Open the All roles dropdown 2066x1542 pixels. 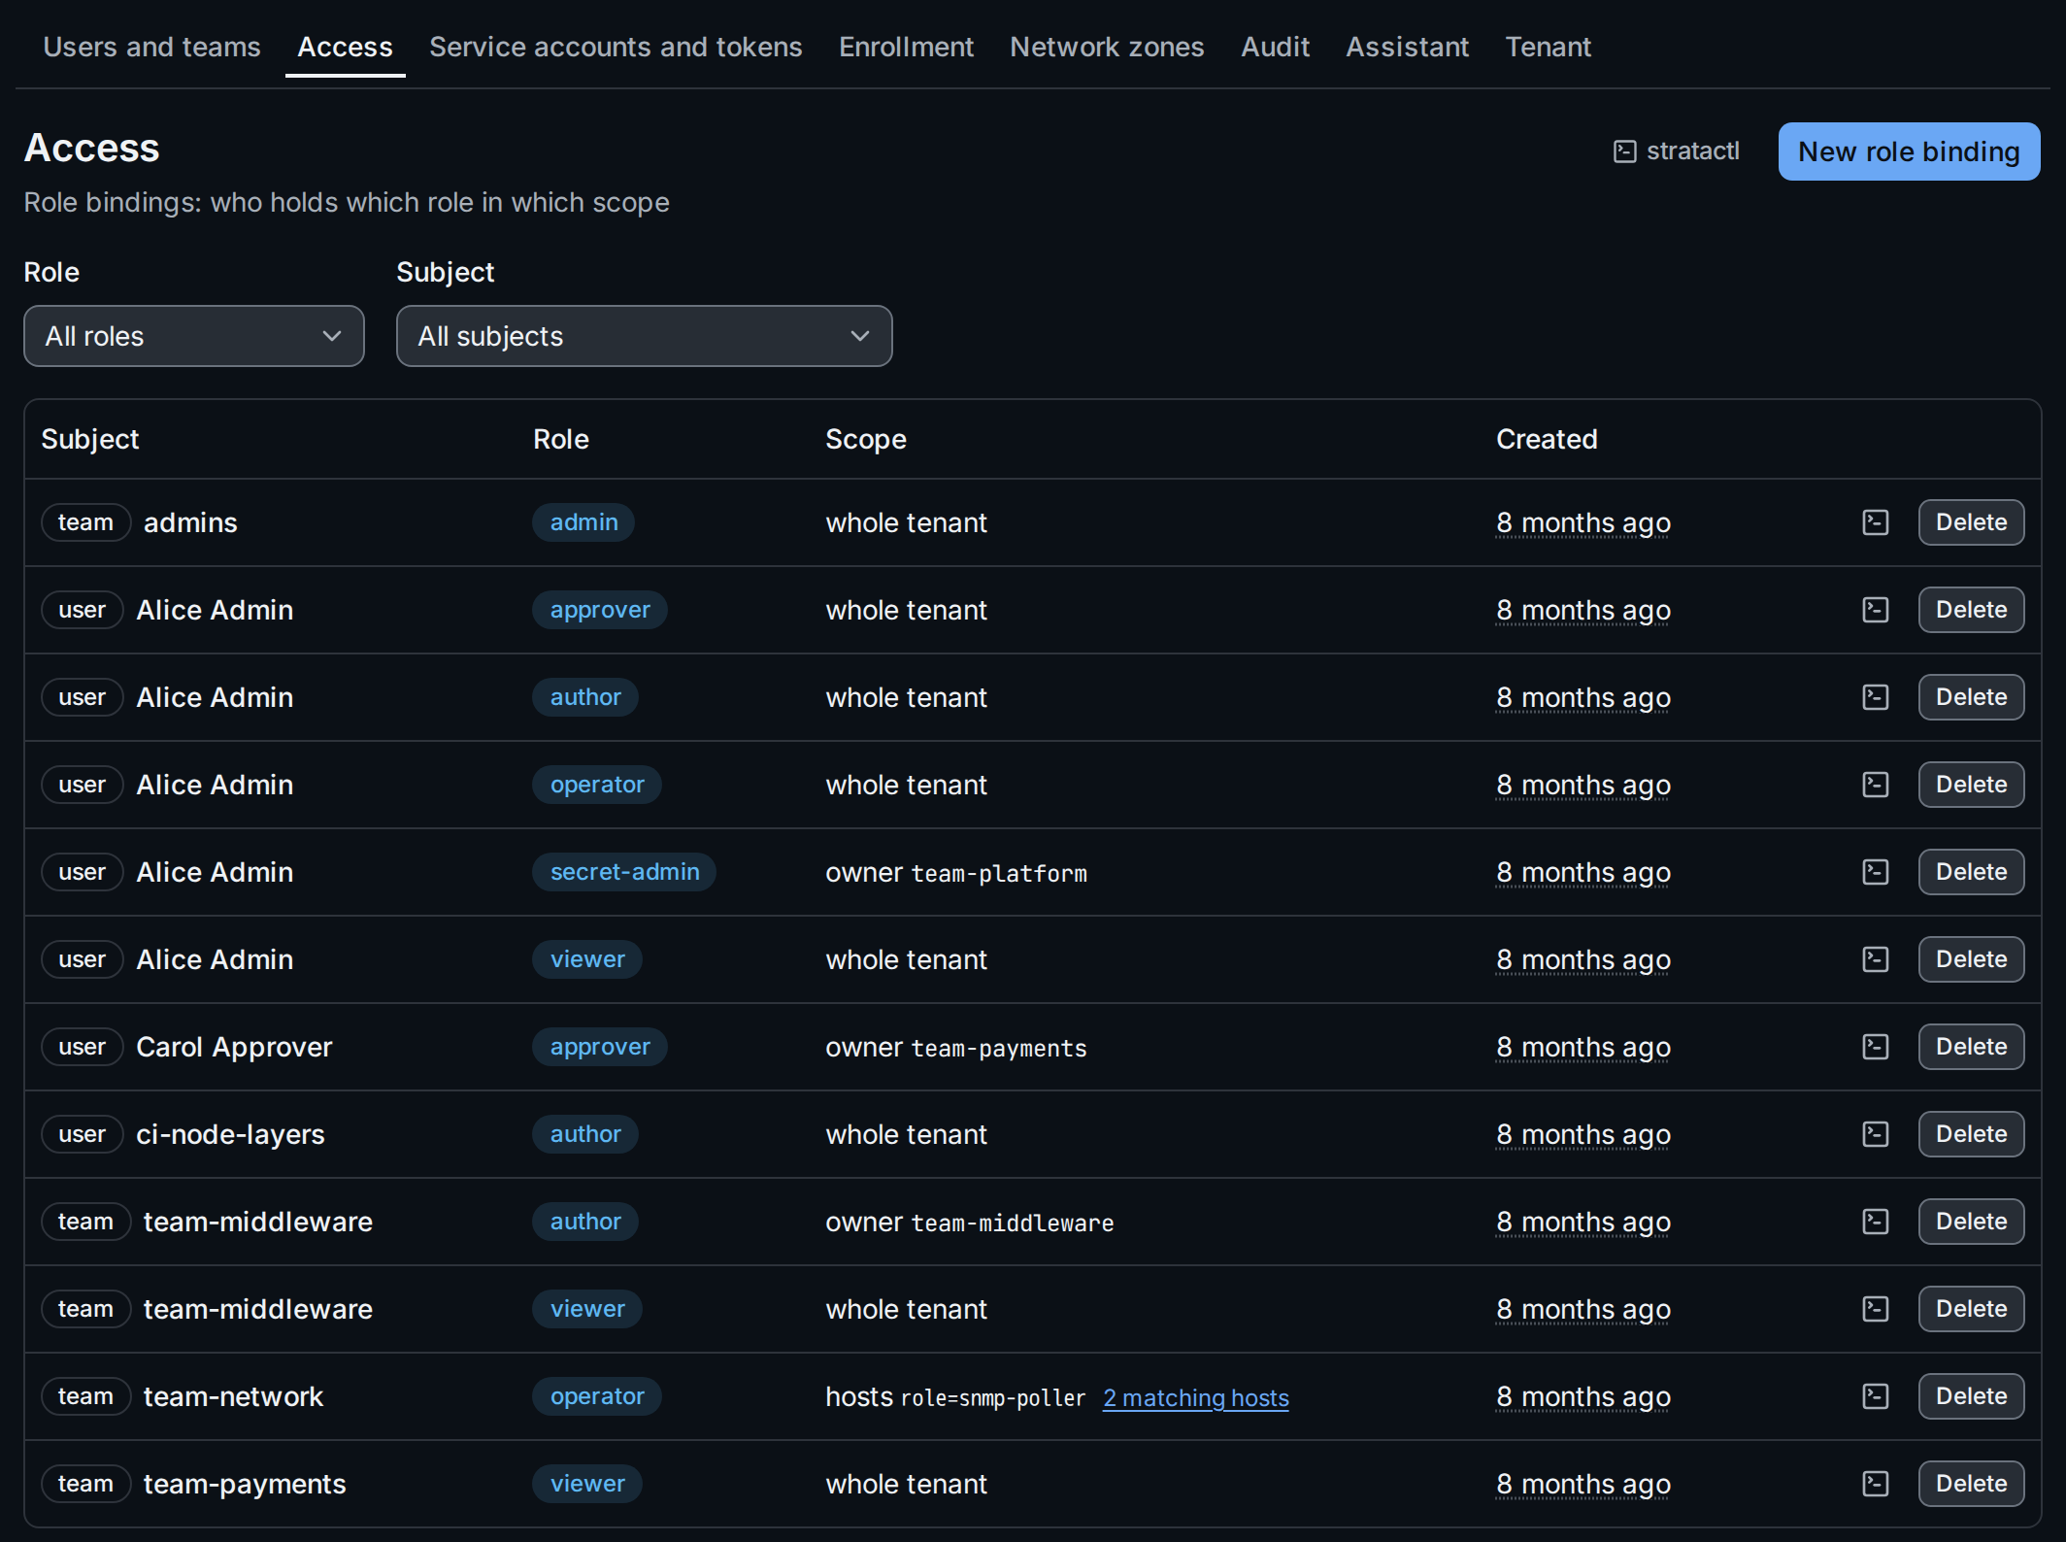pos(194,336)
